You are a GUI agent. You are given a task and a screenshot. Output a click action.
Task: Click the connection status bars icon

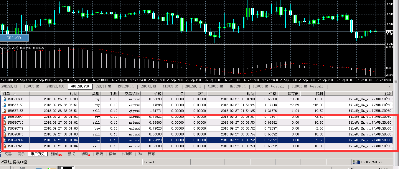pyautogui.click(x=356, y=162)
